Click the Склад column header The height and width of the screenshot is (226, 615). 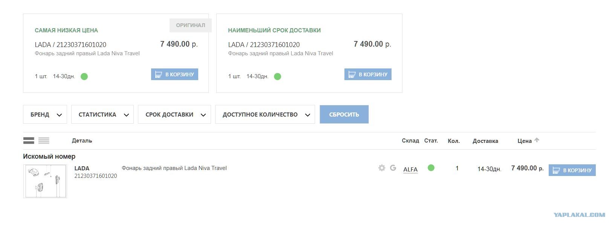pyautogui.click(x=410, y=140)
